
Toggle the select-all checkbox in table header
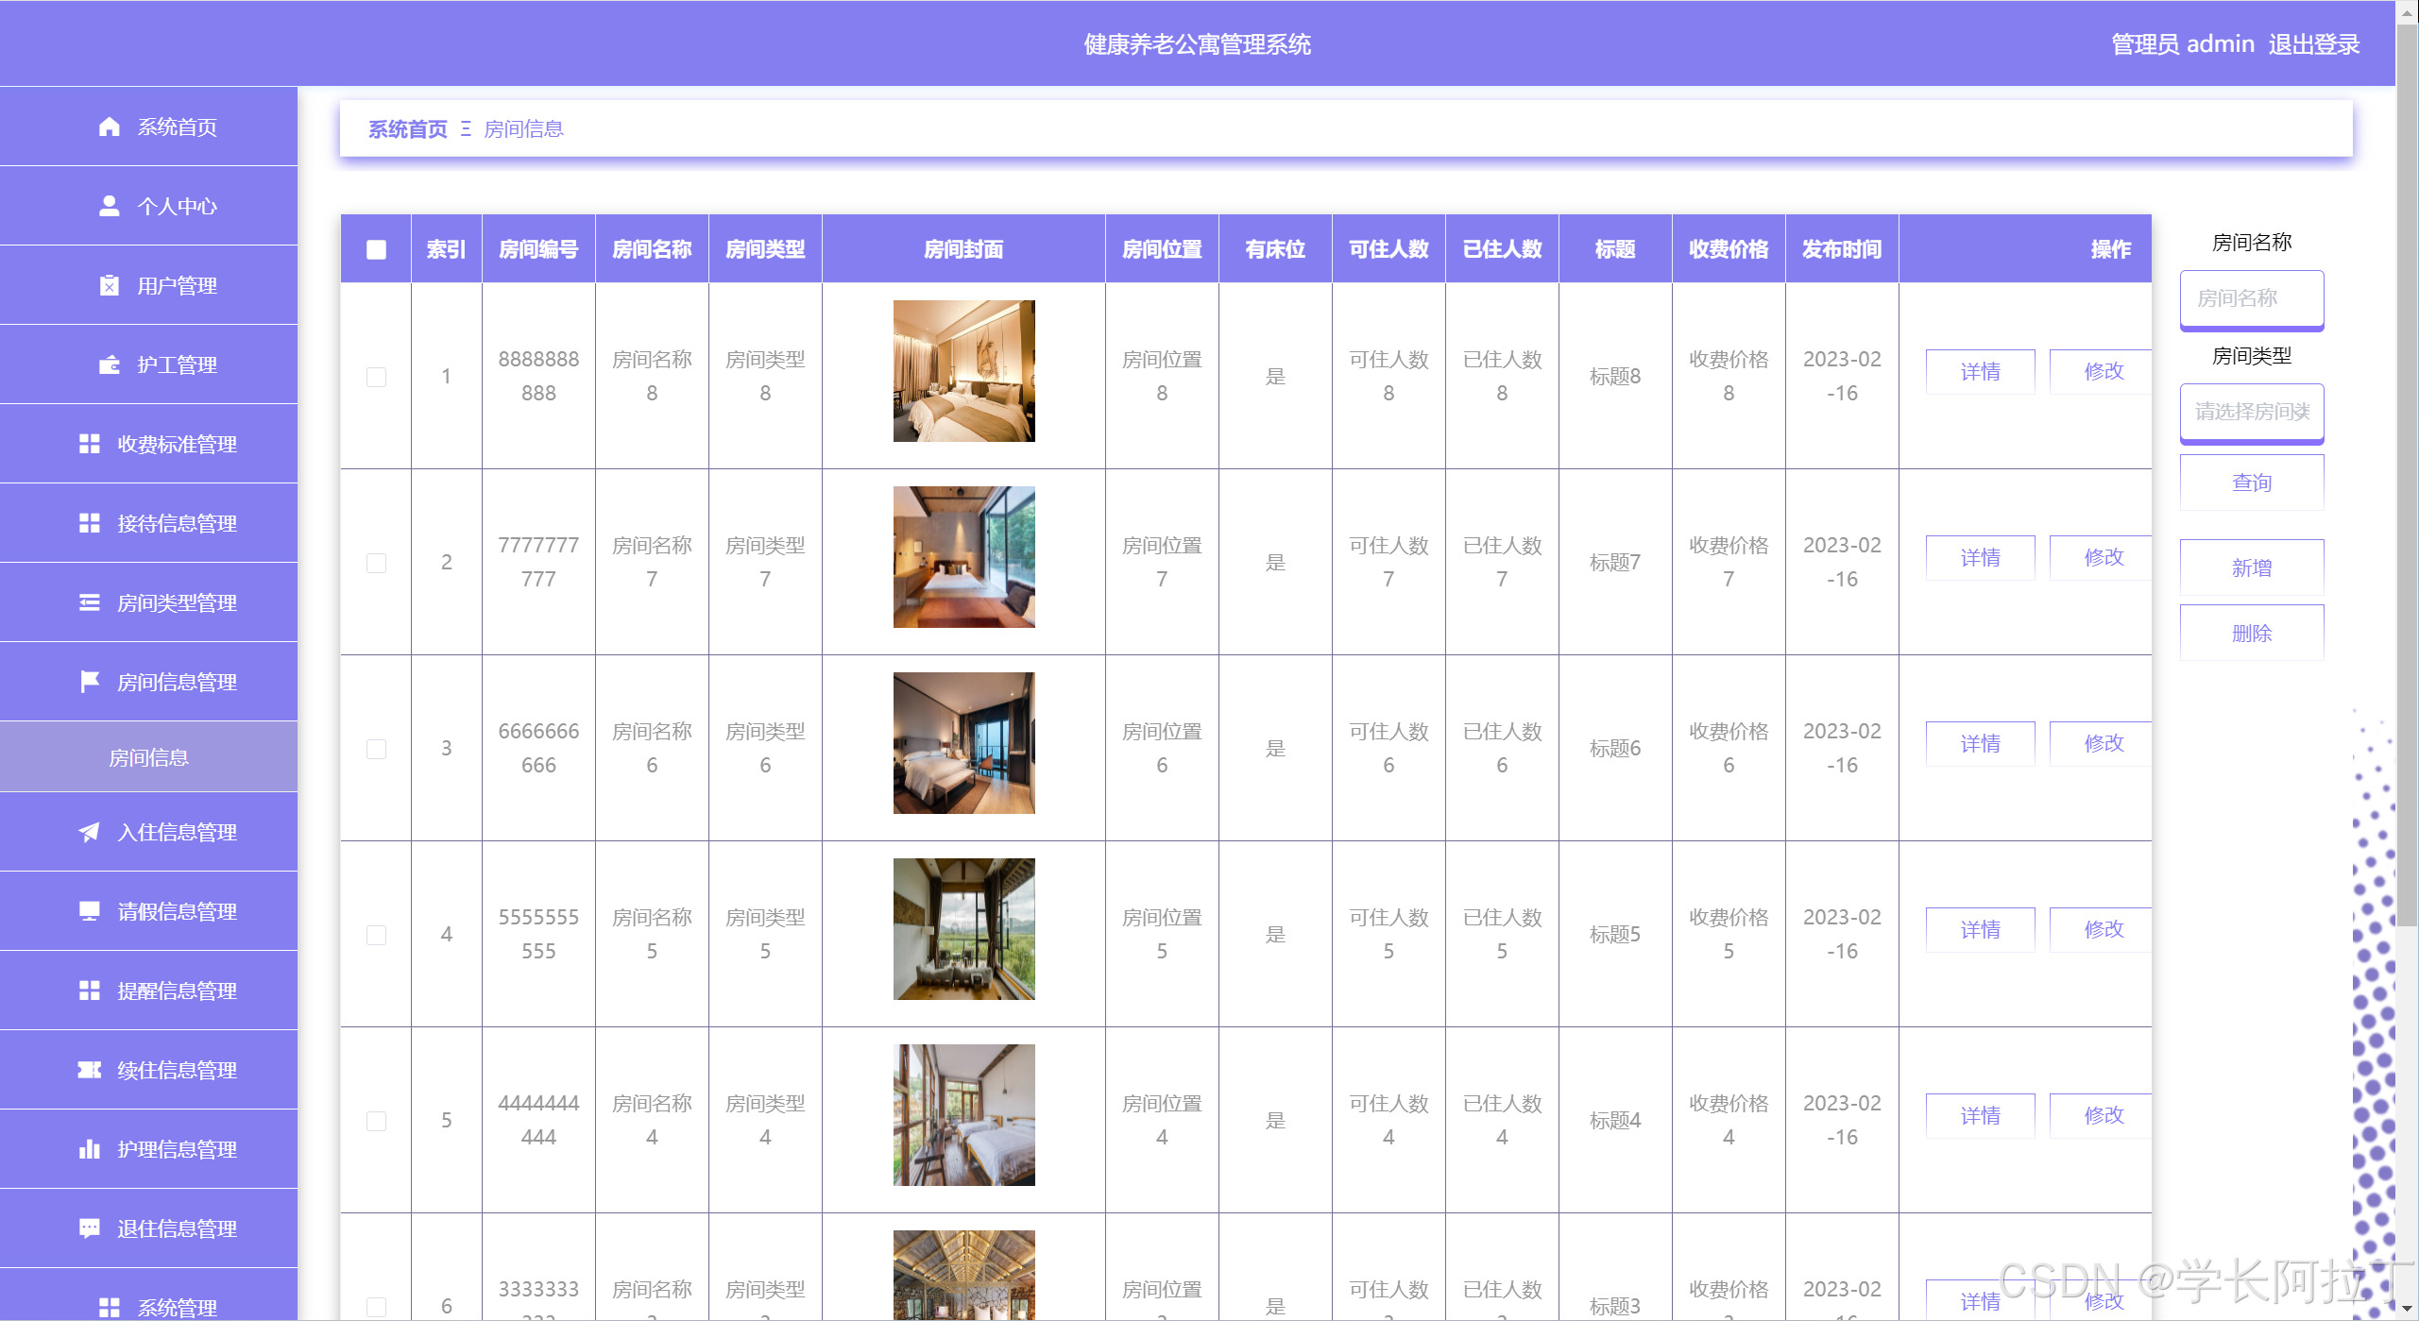tap(375, 247)
